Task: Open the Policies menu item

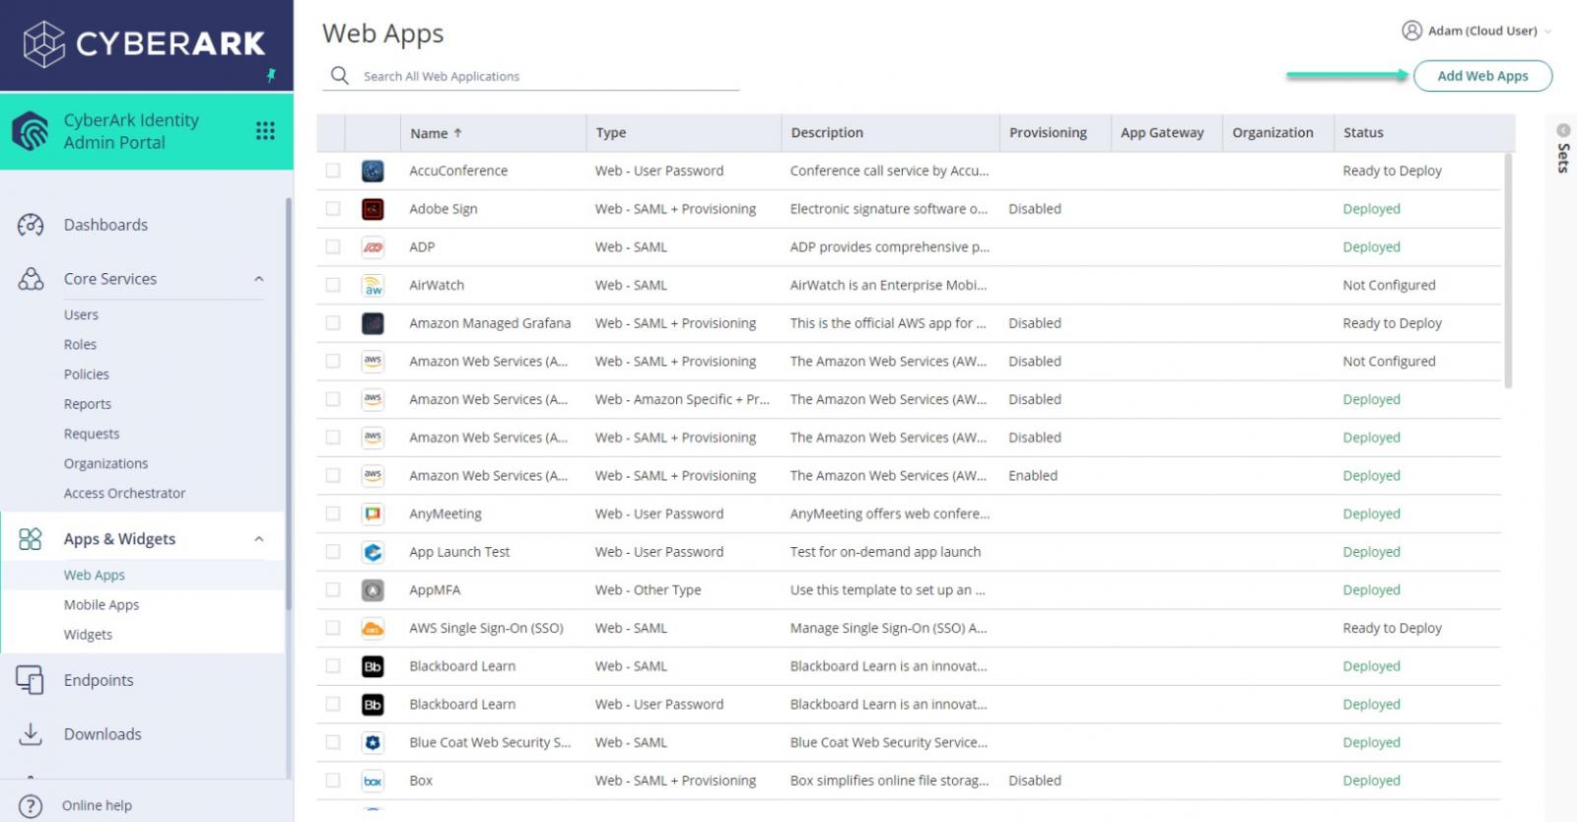Action: pyautogui.click(x=87, y=375)
